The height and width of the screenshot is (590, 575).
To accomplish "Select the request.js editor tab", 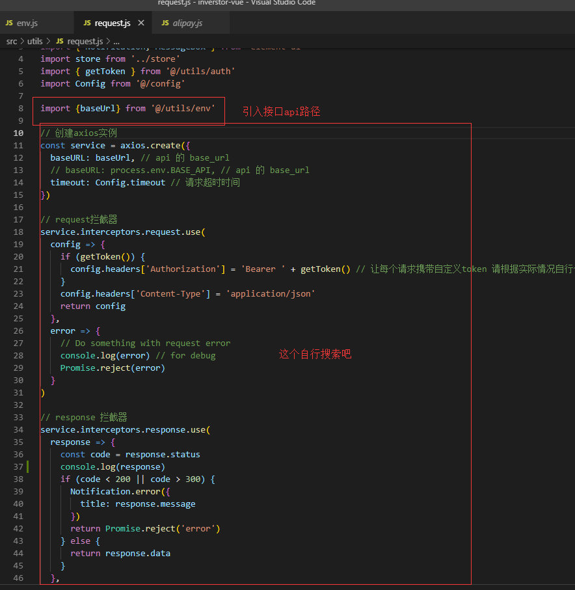I will point(113,23).
